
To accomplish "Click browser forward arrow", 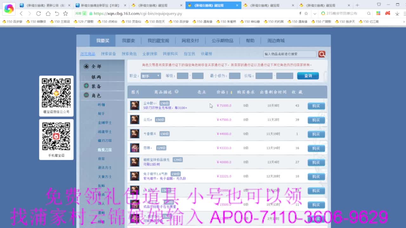I will click(x=29, y=14).
